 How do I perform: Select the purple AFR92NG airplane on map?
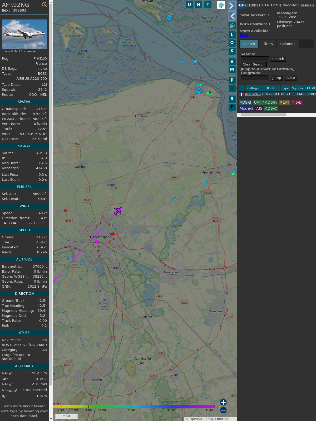point(118,211)
